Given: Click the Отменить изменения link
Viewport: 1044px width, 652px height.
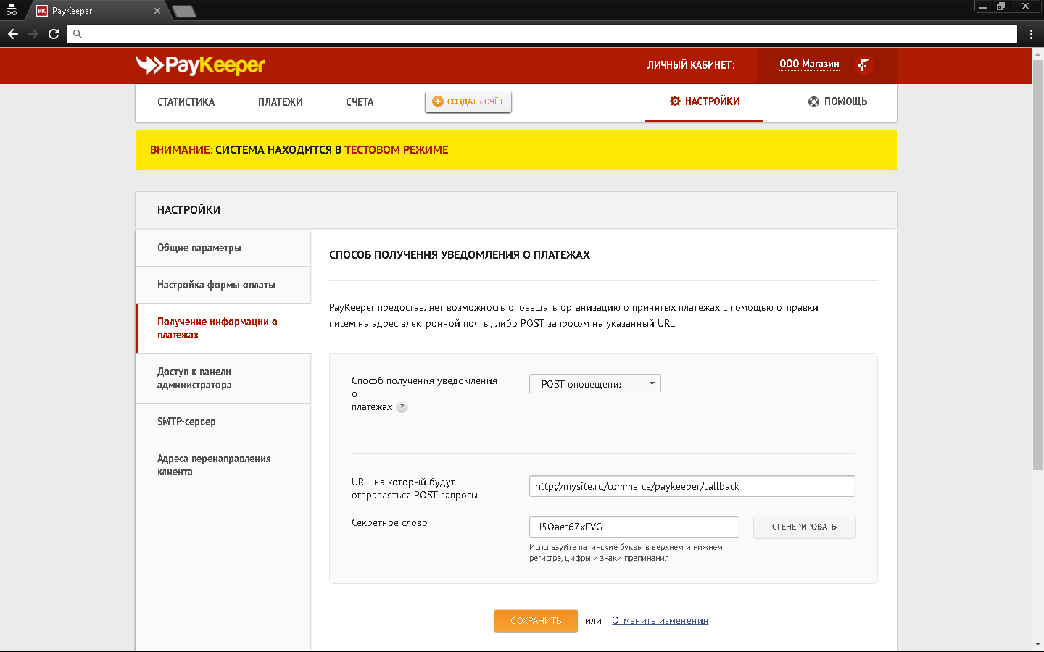Looking at the screenshot, I should 660,621.
